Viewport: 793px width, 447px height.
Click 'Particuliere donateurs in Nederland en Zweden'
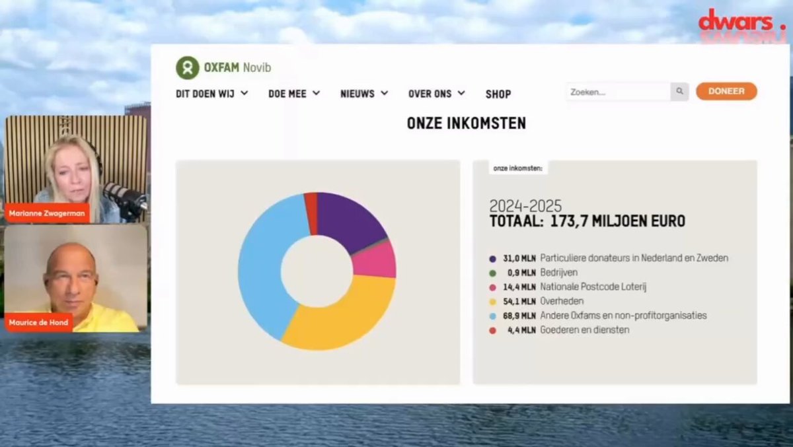click(x=634, y=258)
